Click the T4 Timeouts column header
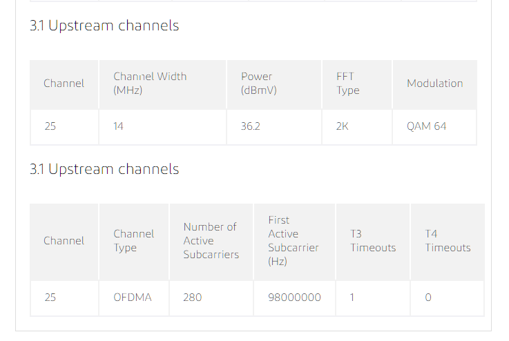The height and width of the screenshot is (341, 509). tap(448, 241)
